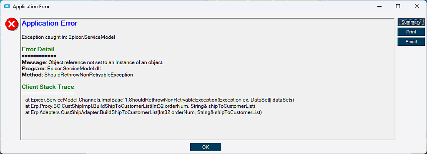Click the Application Error heading text
This screenshot has height=154, width=427.
point(49,23)
